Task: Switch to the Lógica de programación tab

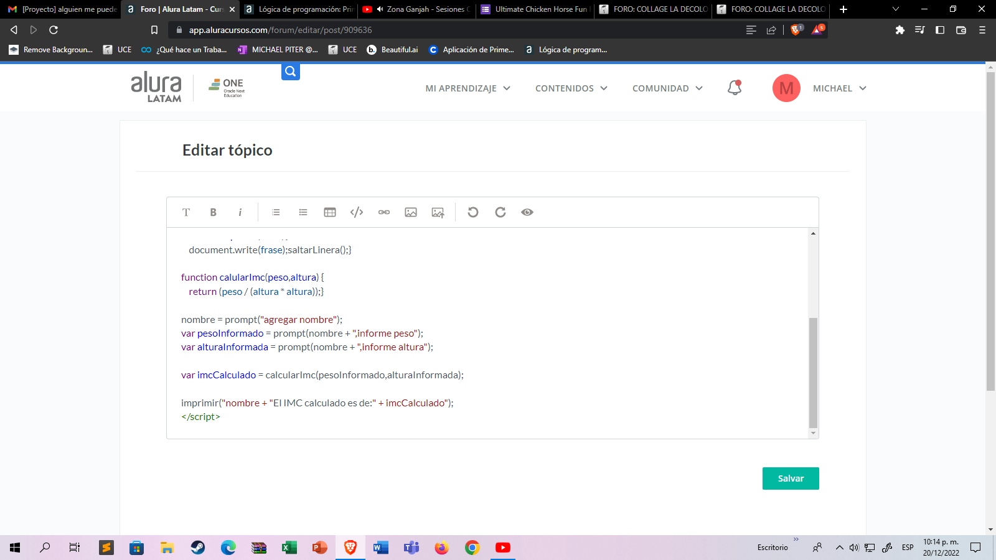Action: pyautogui.click(x=299, y=9)
